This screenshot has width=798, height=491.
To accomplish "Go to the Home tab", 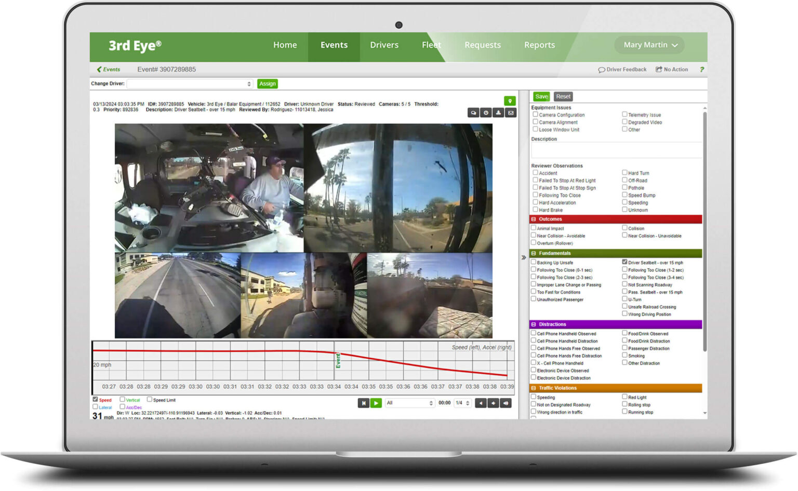I will click(285, 45).
